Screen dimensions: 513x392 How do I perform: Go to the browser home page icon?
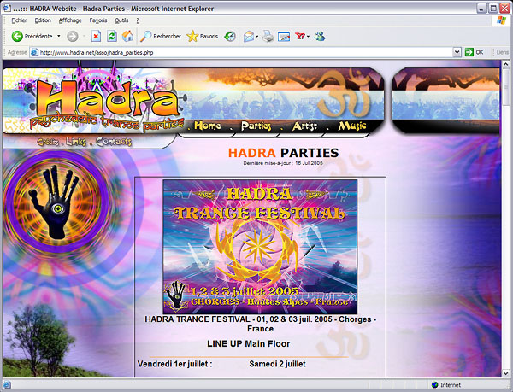pos(127,36)
